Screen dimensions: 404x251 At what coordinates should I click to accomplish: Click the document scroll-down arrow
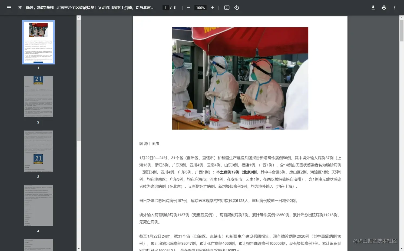click(402, 249)
